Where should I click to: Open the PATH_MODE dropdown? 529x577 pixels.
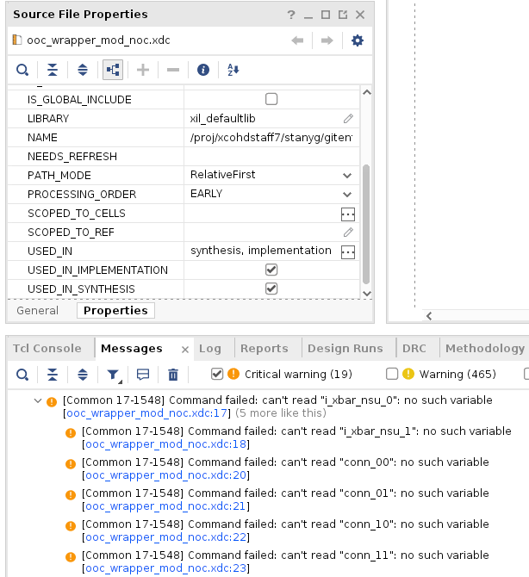point(347,175)
